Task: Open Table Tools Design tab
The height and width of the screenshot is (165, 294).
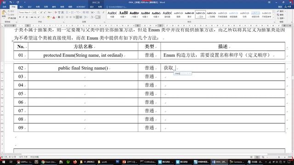Action: tap(92, 7)
